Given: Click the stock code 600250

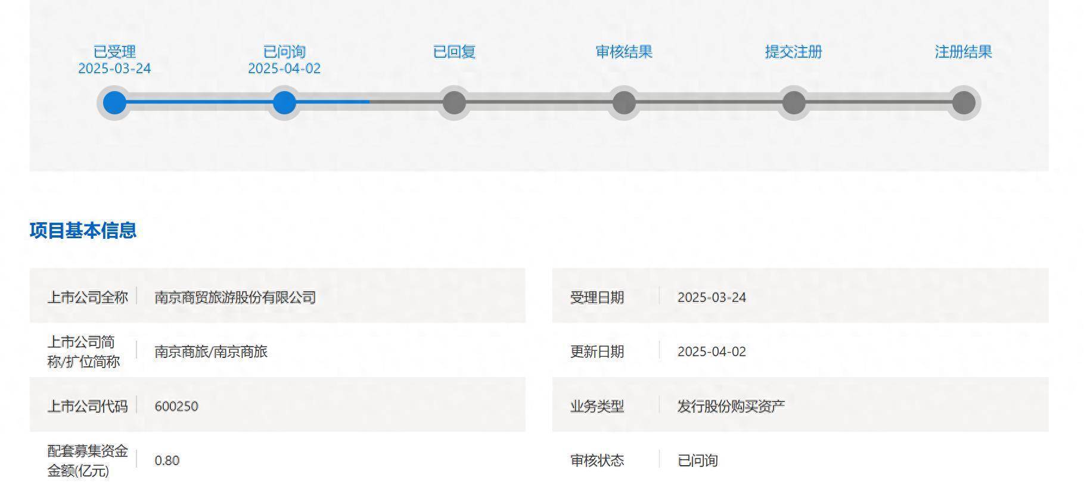Looking at the screenshot, I should click(x=176, y=406).
